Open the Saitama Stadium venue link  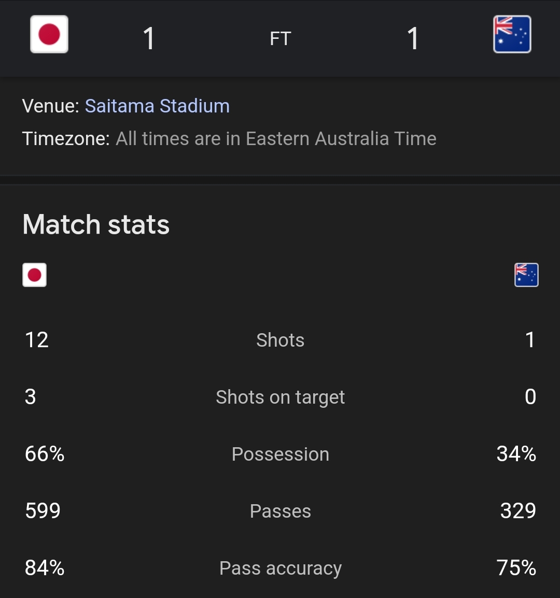(x=157, y=106)
